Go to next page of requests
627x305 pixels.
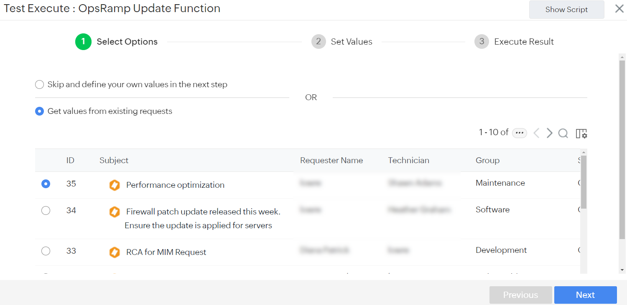pos(550,133)
